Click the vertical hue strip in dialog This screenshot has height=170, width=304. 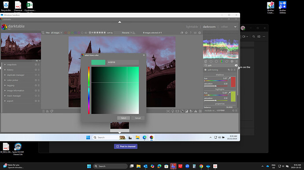(89, 90)
